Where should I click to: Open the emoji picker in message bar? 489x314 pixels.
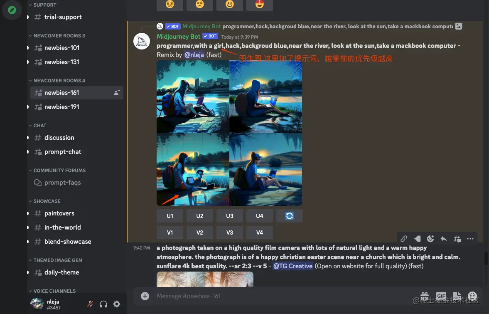coord(472,296)
